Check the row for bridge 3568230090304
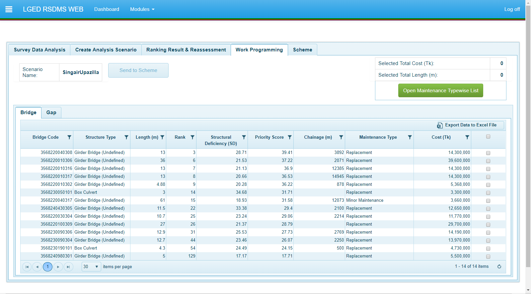 coord(488,241)
